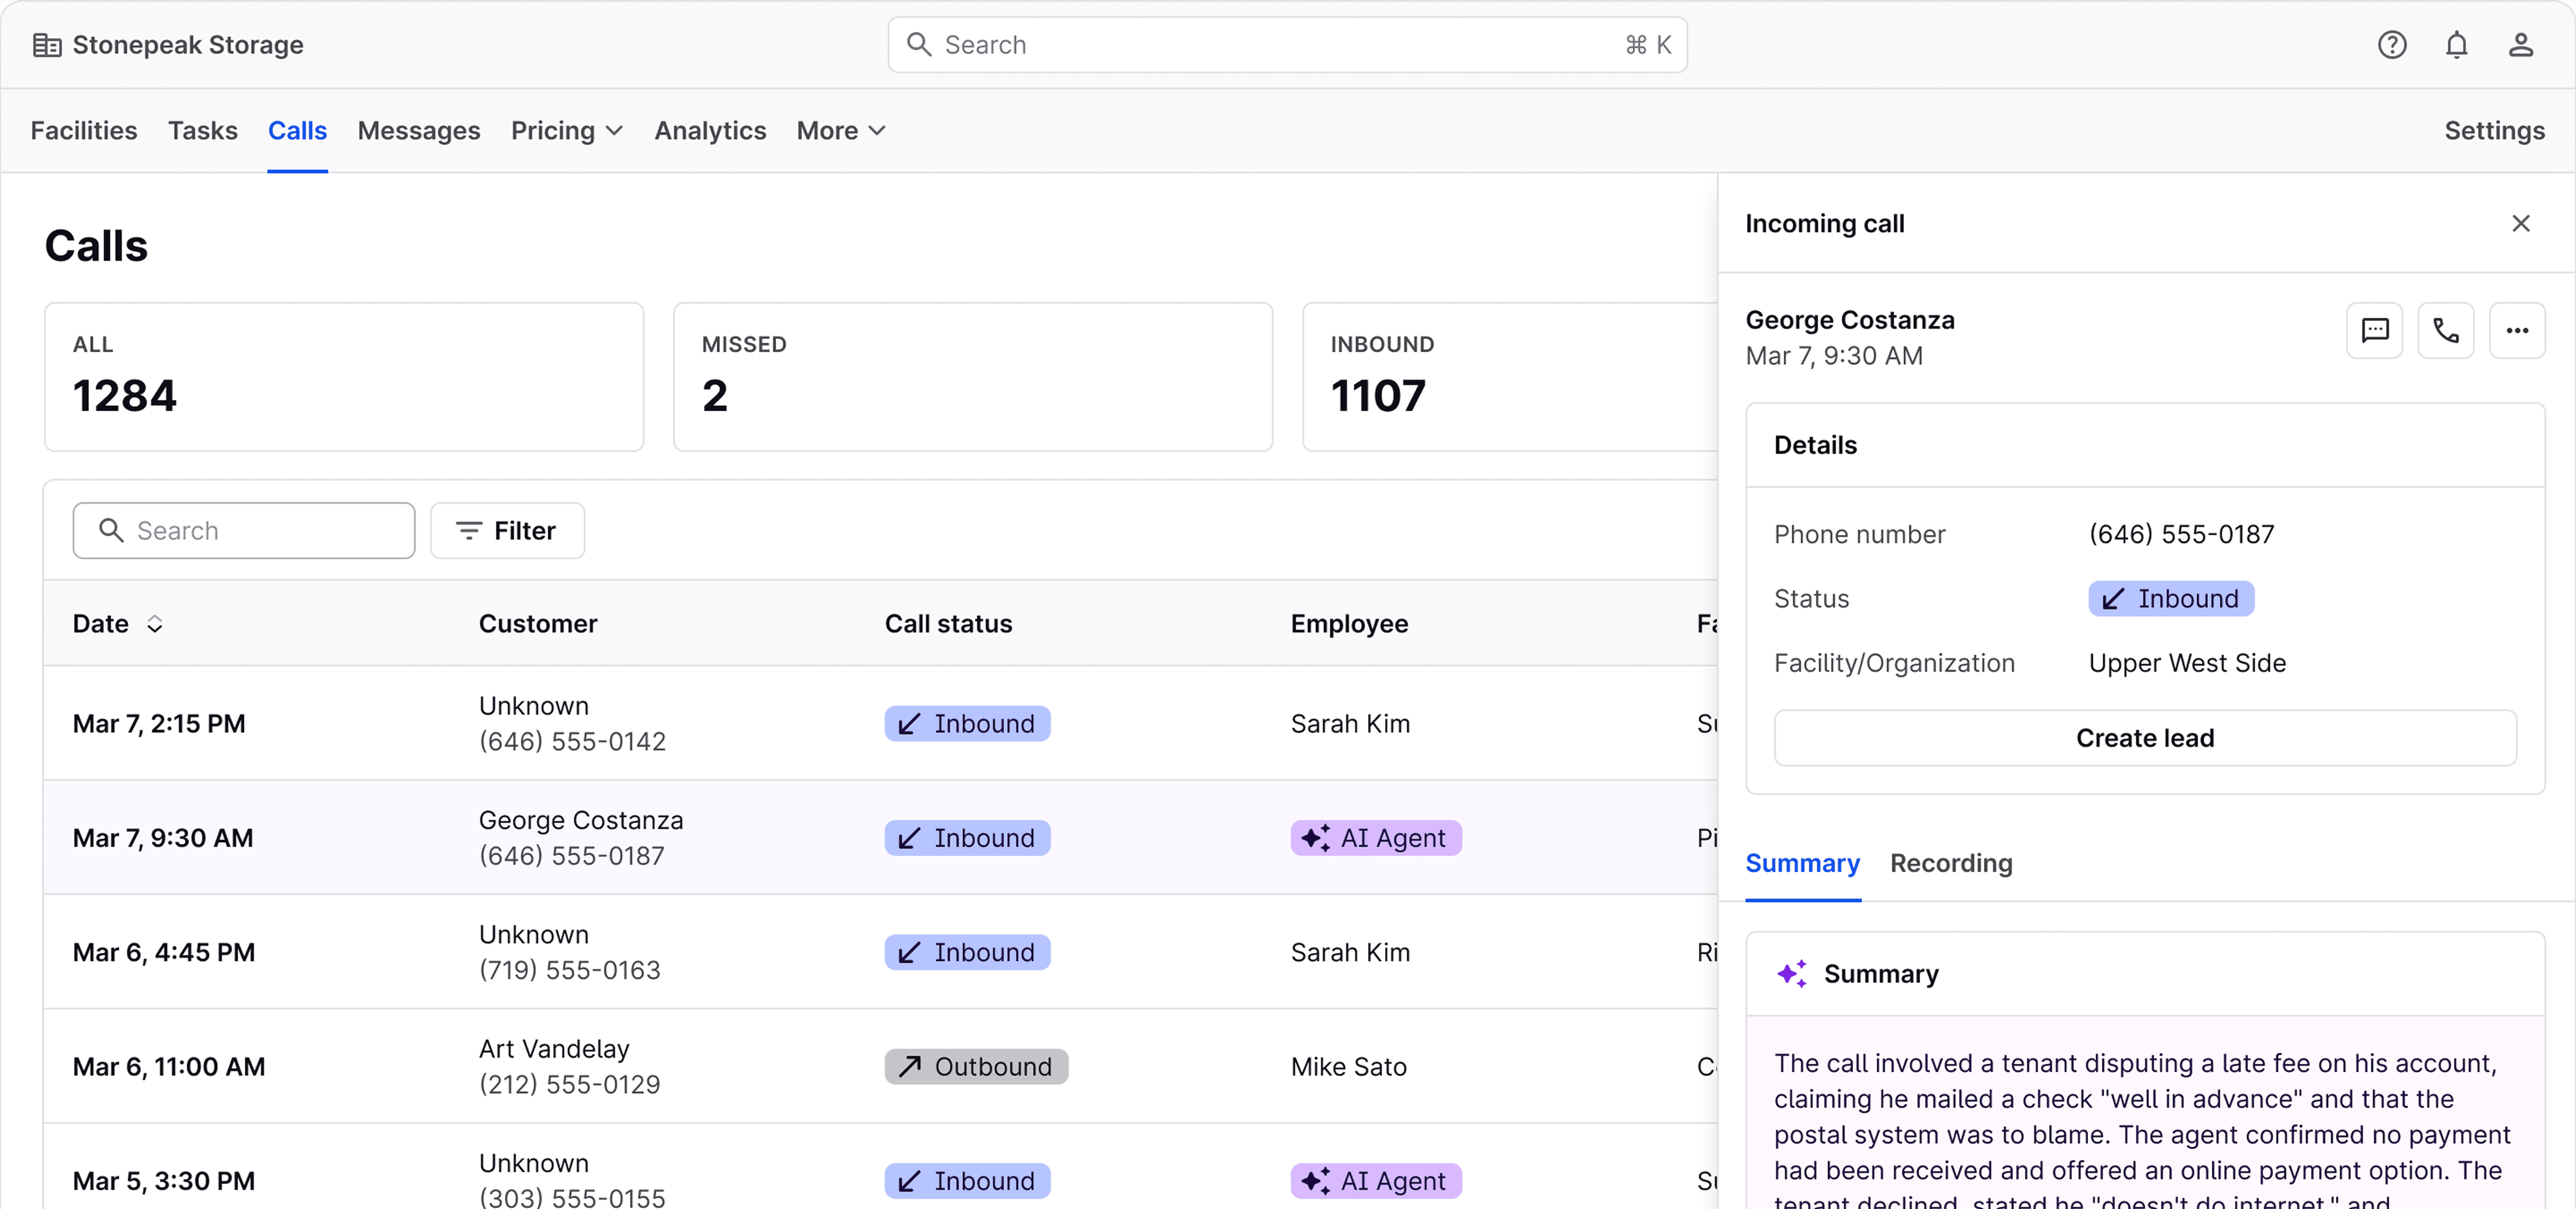
Task: Go to the Messages navigation tab
Action: click(418, 131)
